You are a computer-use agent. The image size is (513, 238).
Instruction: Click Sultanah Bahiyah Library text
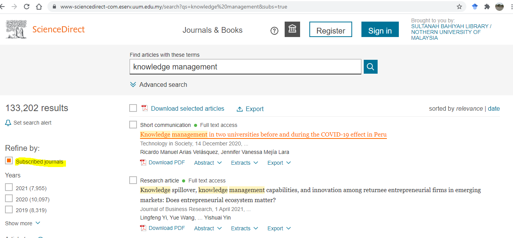coord(450,26)
